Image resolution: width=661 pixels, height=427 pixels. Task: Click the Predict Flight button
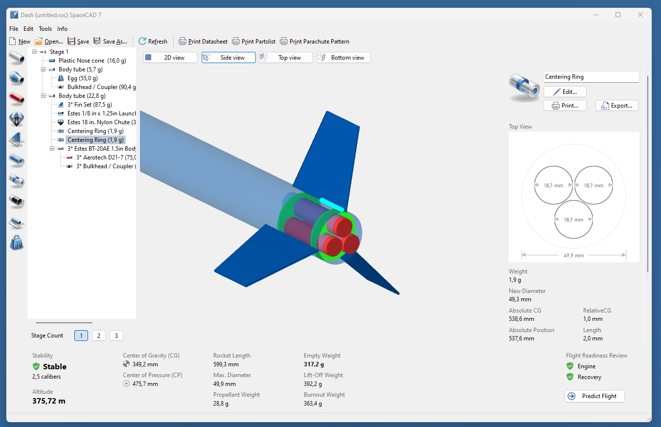click(594, 396)
